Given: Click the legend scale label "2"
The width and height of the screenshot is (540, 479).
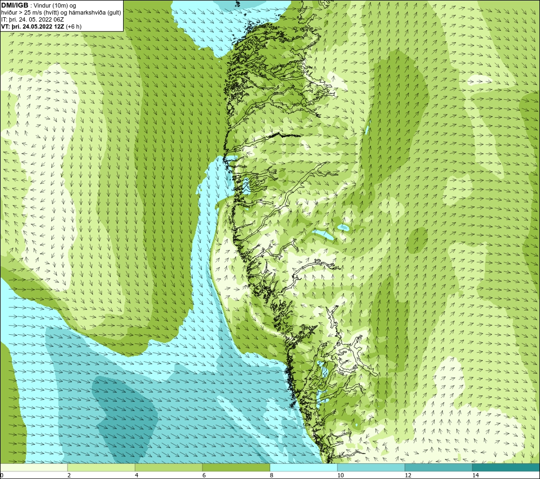Looking at the screenshot, I should click(69, 476).
